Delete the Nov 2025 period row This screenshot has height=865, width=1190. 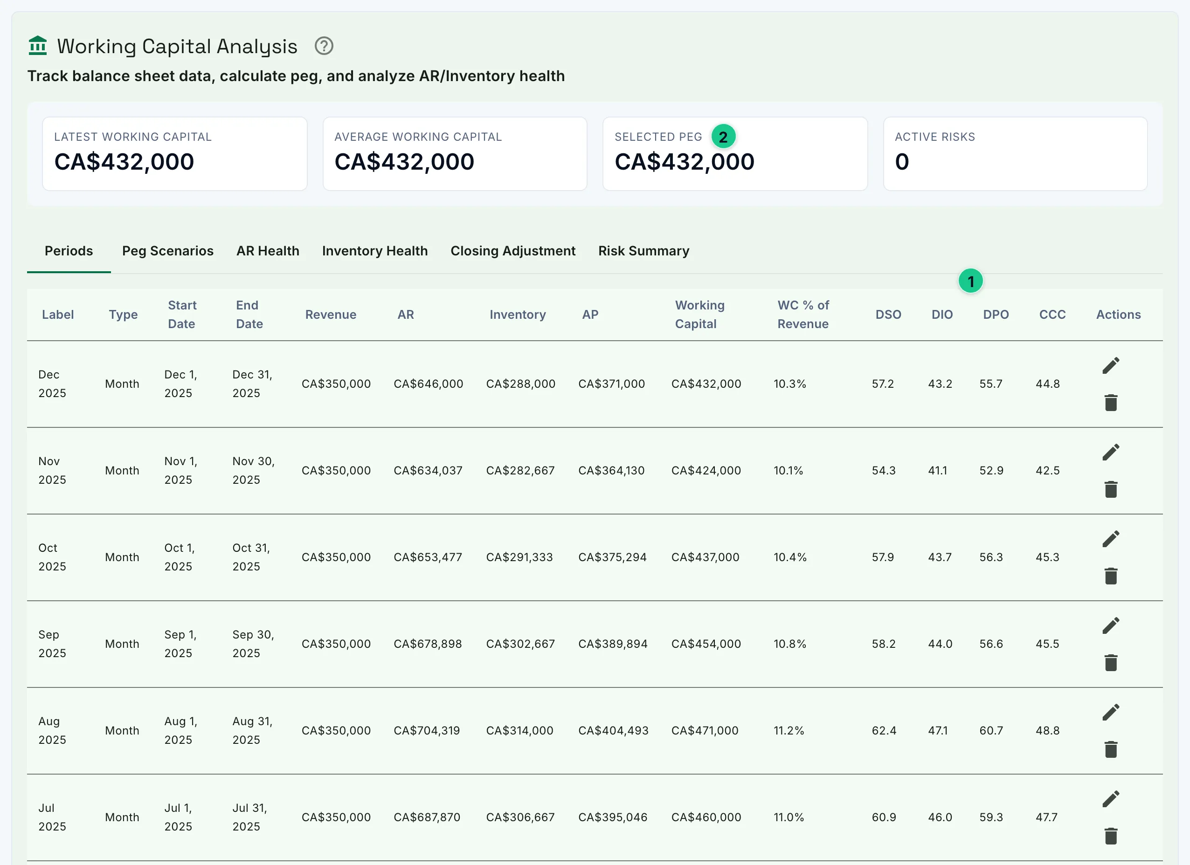[x=1111, y=489]
